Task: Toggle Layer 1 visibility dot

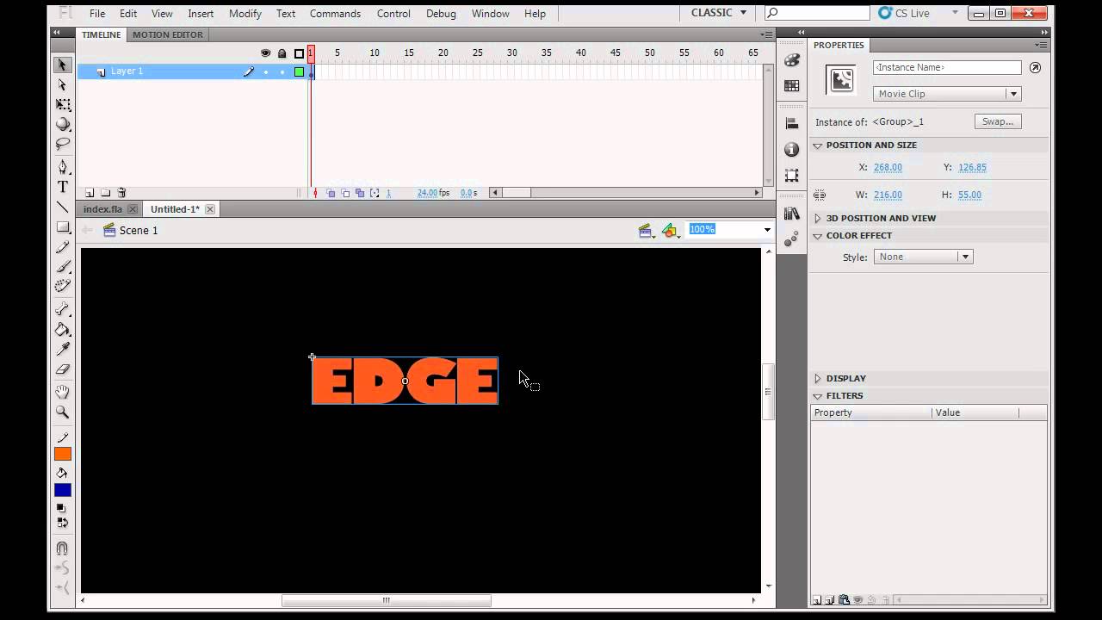Action: [265, 71]
